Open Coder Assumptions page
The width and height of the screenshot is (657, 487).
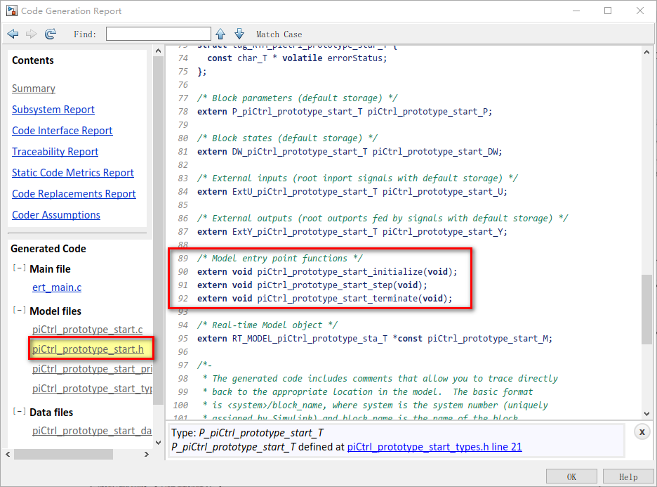pyautogui.click(x=56, y=215)
